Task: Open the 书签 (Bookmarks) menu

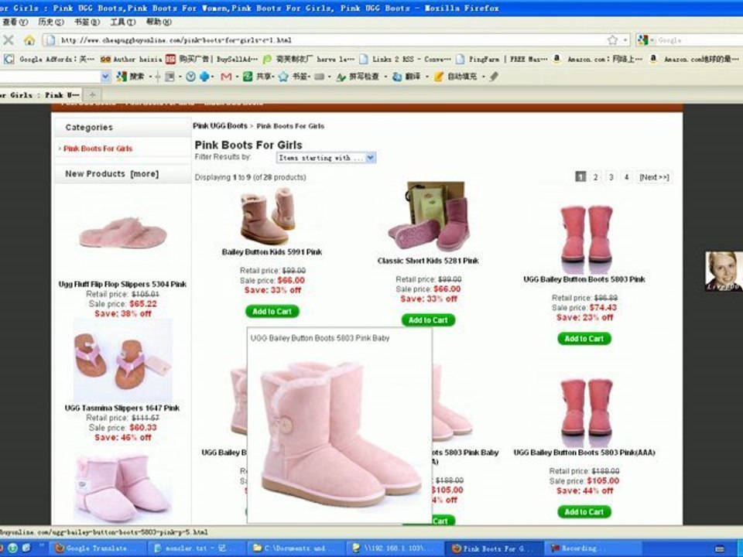Action: [x=87, y=22]
